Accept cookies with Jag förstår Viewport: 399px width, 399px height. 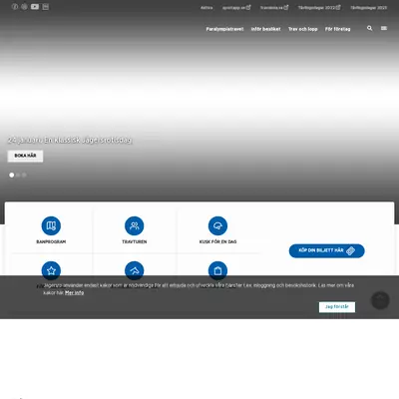point(337,307)
